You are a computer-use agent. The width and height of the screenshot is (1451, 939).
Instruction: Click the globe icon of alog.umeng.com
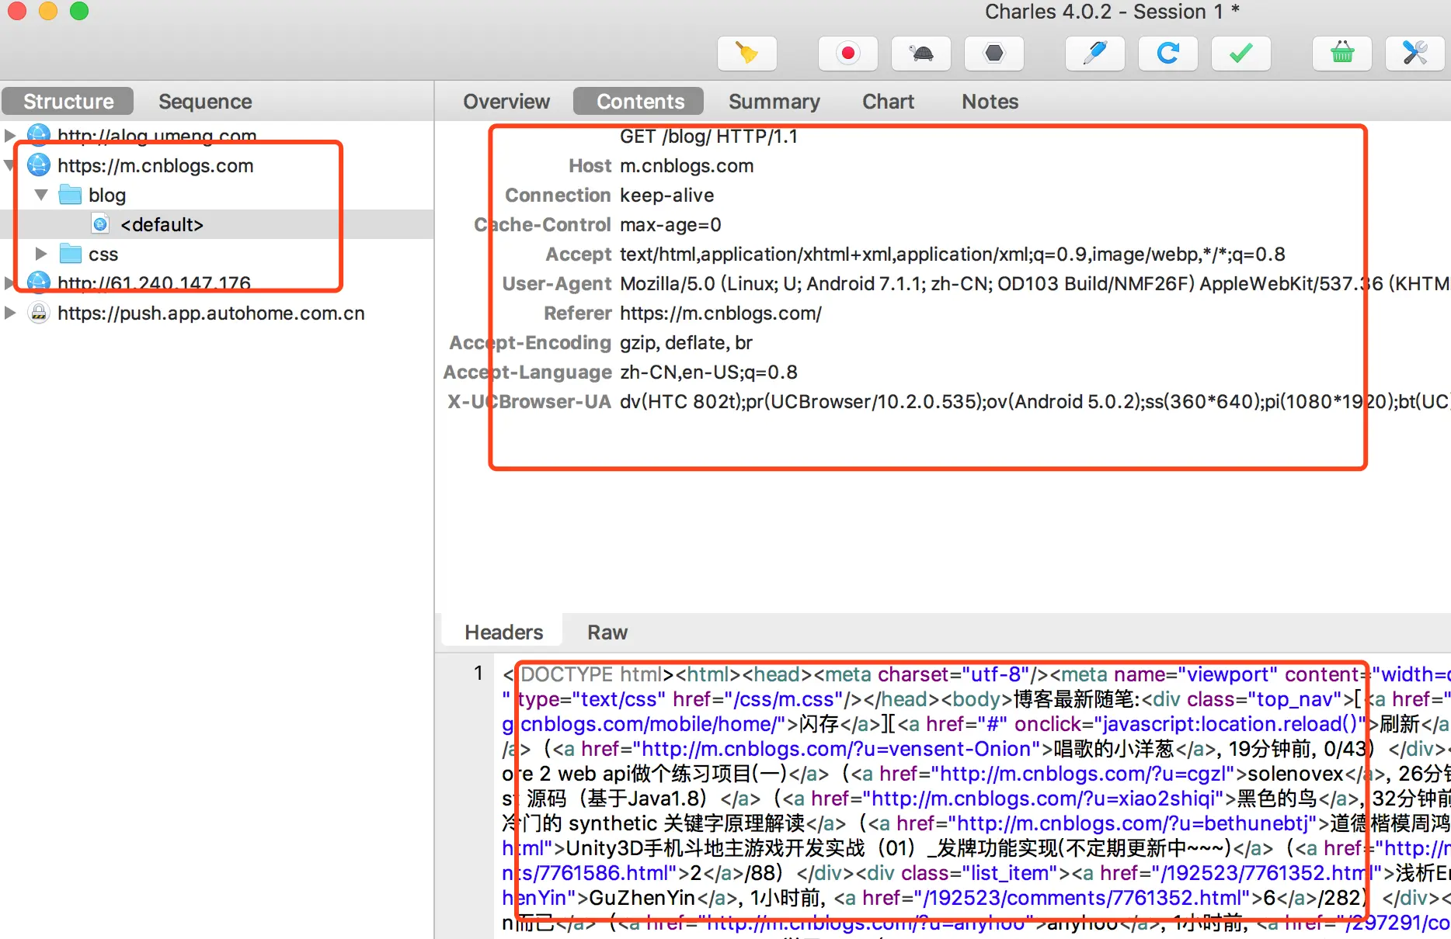click(x=39, y=136)
